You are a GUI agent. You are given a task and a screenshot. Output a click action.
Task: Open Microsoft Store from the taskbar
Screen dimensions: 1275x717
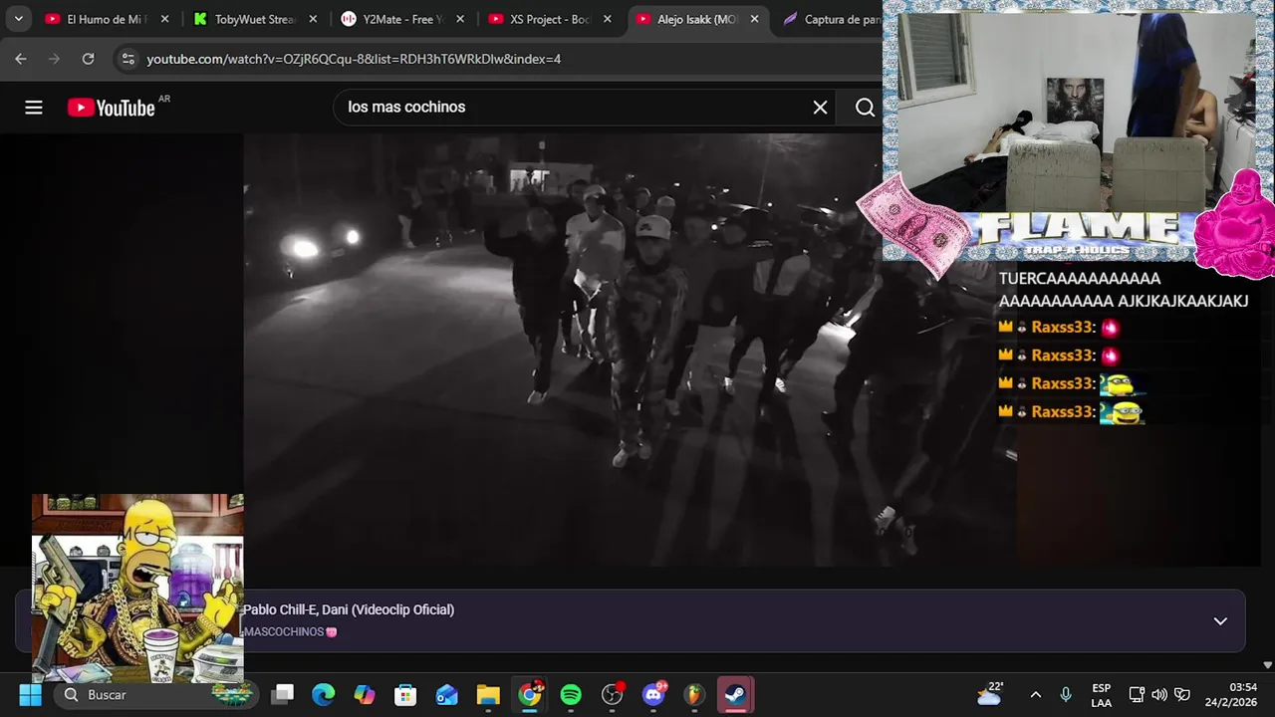[405, 694]
